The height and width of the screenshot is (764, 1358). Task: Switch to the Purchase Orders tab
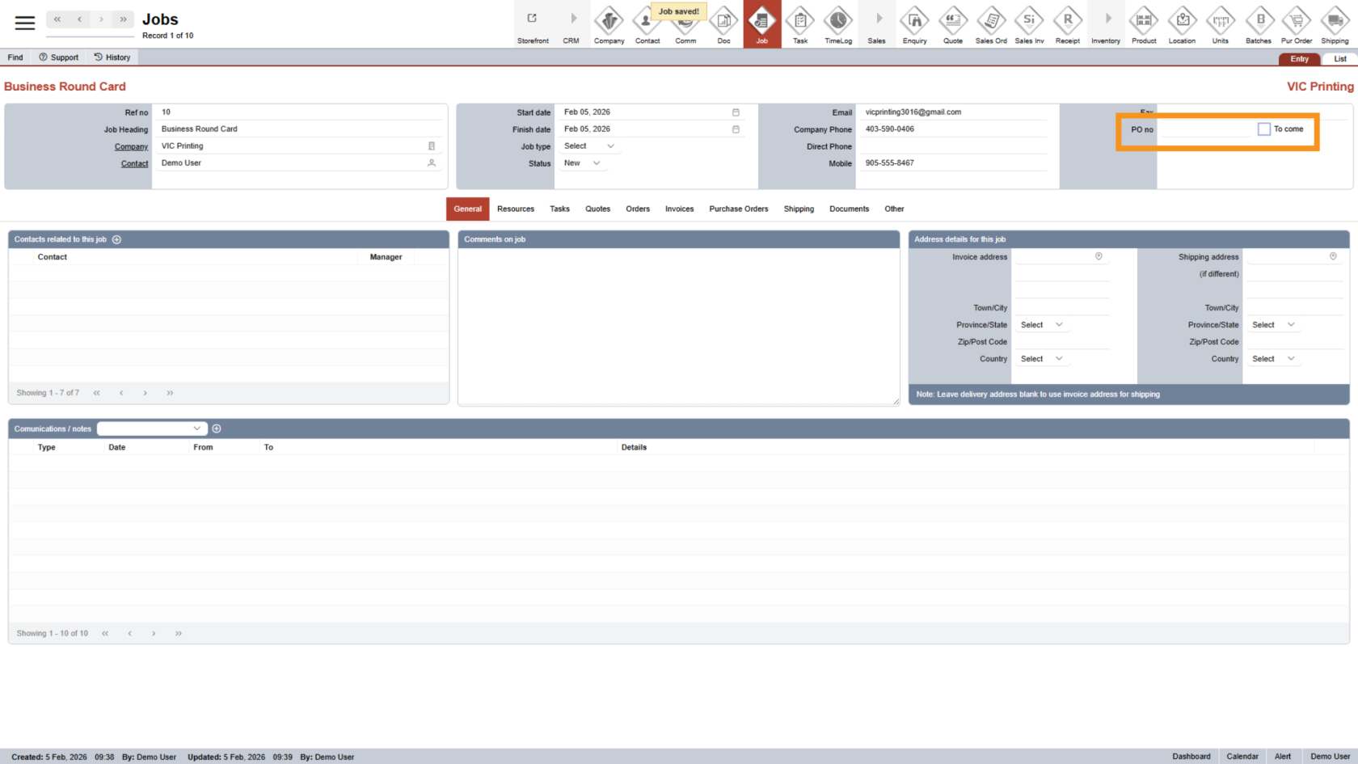click(x=738, y=209)
